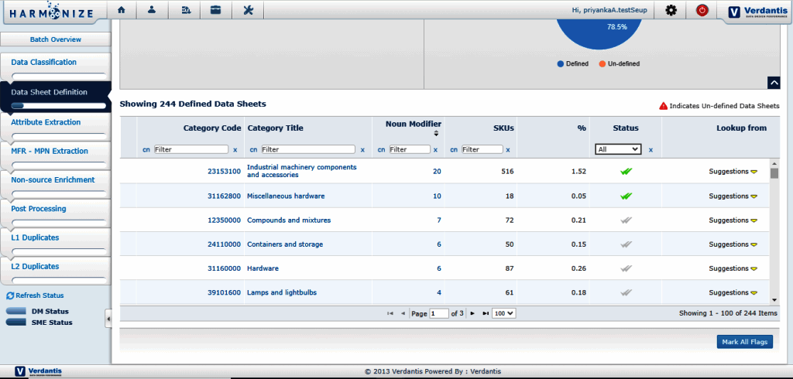Screen dimensions: 793x379
Task: Toggle green status checkmark for Industrial machinery
Action: 626,172
